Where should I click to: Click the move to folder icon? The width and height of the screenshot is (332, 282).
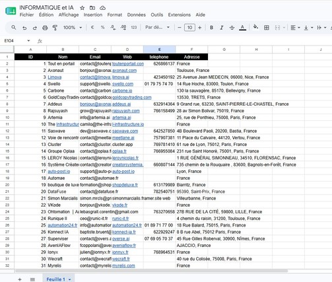click(x=92, y=8)
